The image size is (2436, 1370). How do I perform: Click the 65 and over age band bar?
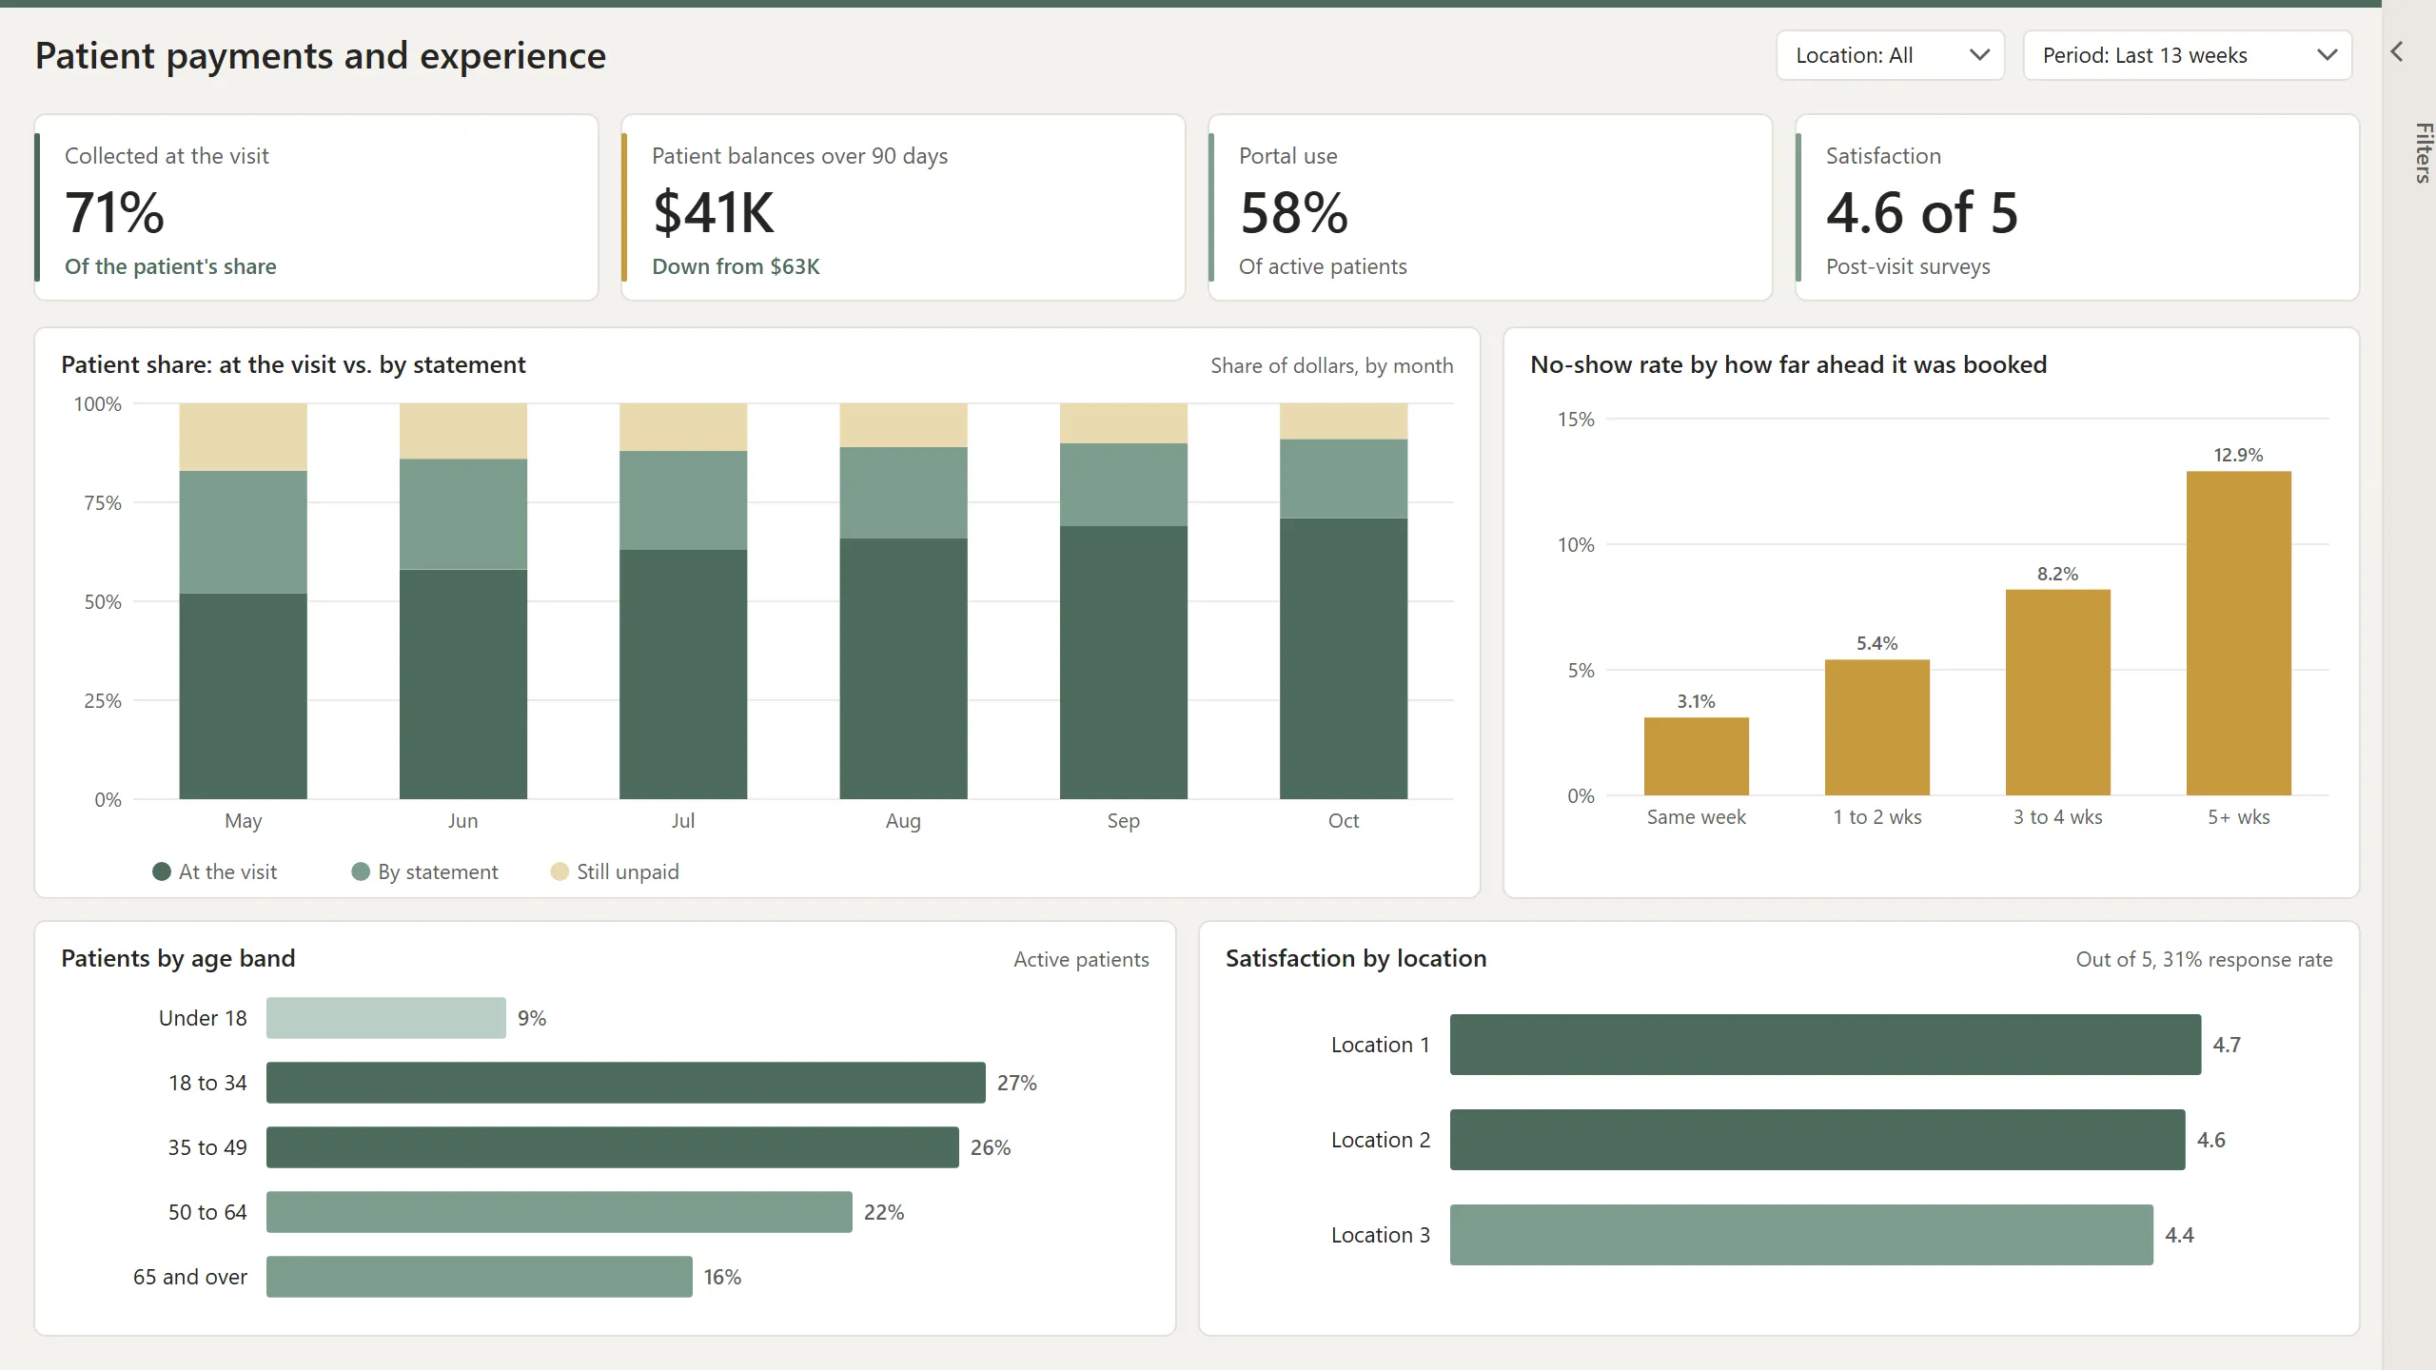click(480, 1277)
